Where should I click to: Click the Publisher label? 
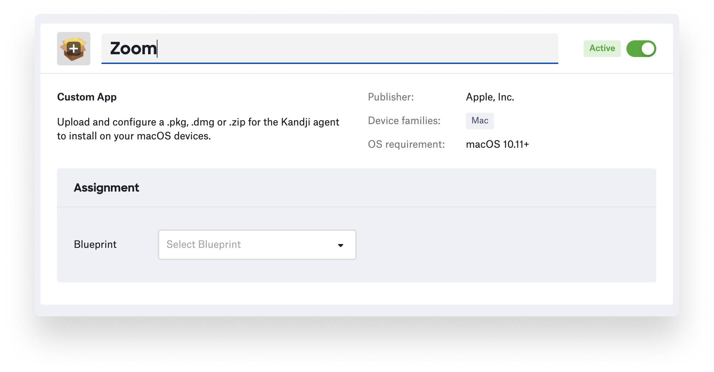[x=391, y=97]
